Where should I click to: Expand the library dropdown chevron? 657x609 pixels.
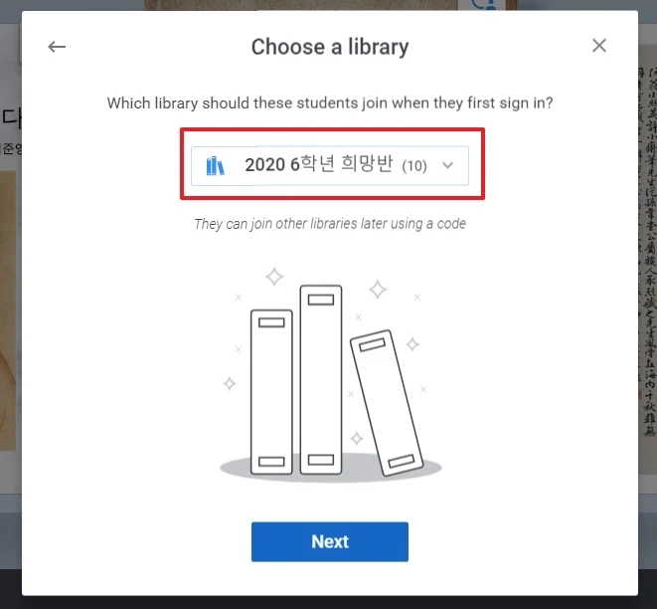[x=447, y=165]
